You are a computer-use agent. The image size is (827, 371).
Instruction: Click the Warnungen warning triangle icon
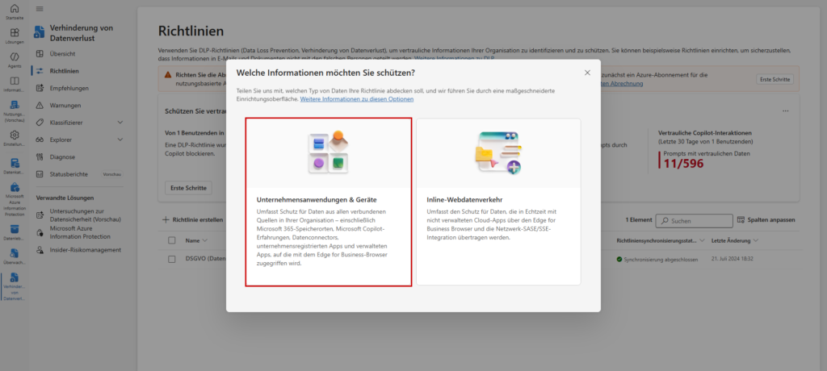(x=41, y=105)
